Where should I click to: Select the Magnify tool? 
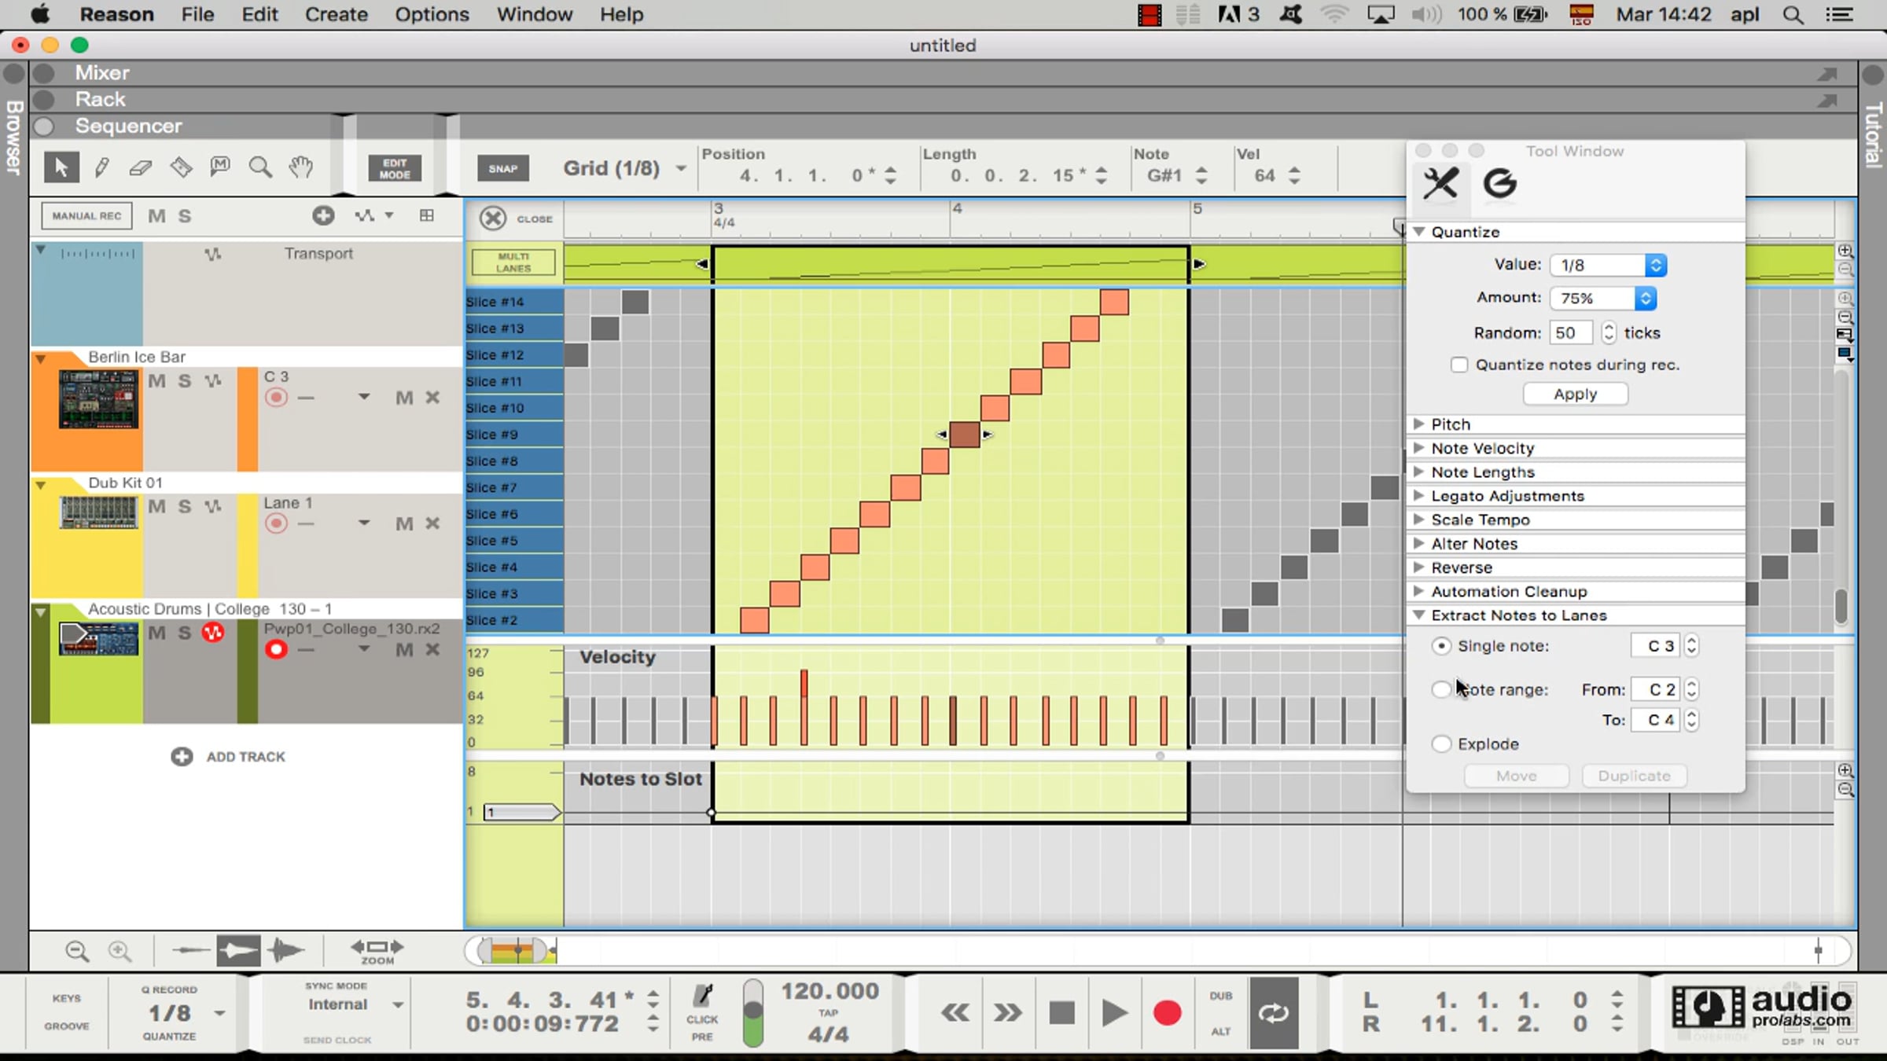[x=260, y=167]
